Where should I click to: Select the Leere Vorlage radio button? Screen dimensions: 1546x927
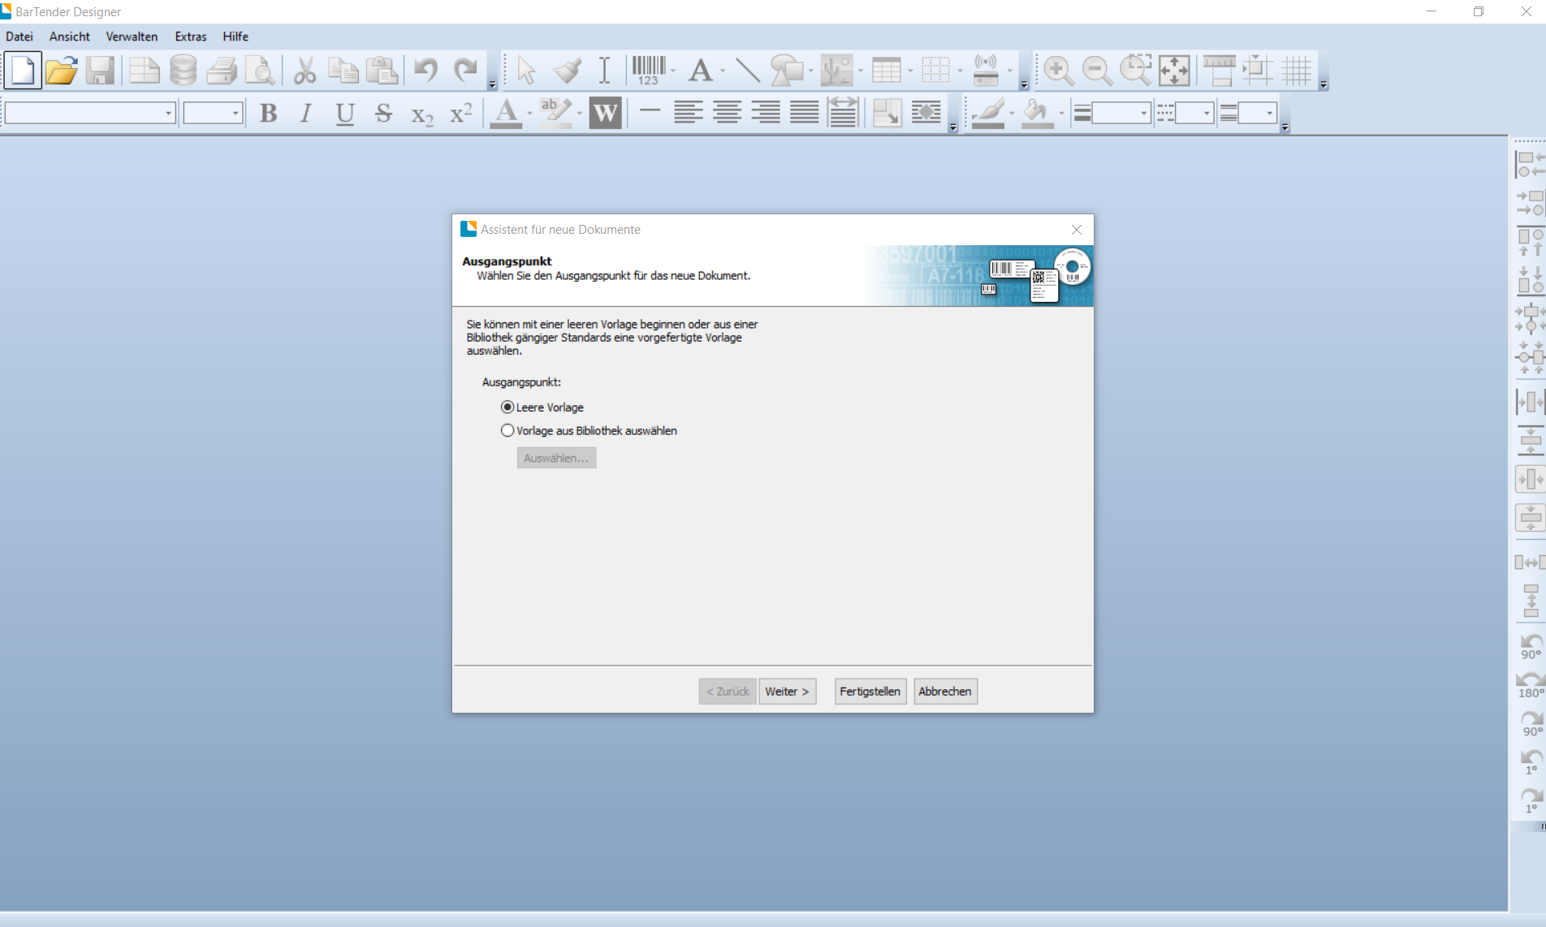tap(507, 407)
